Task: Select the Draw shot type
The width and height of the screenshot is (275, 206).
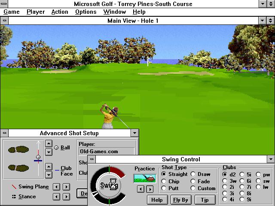Action: 201,174
